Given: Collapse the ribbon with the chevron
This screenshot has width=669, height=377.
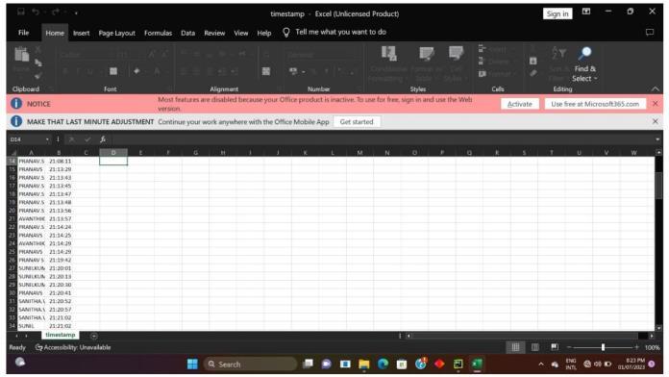Looking at the screenshot, I should click(x=655, y=88).
